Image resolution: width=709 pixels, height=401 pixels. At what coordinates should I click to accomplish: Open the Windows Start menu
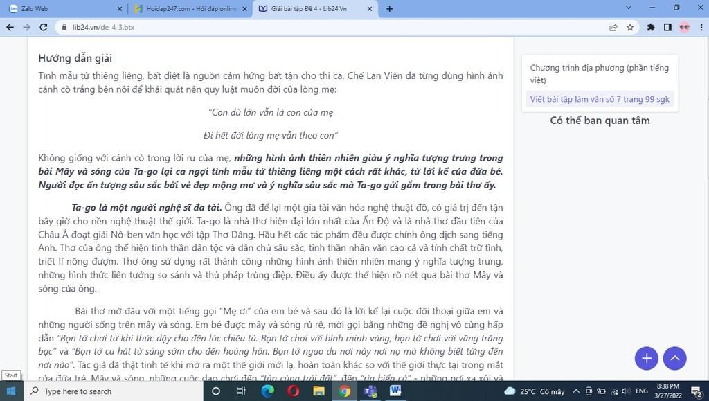pos(11,391)
